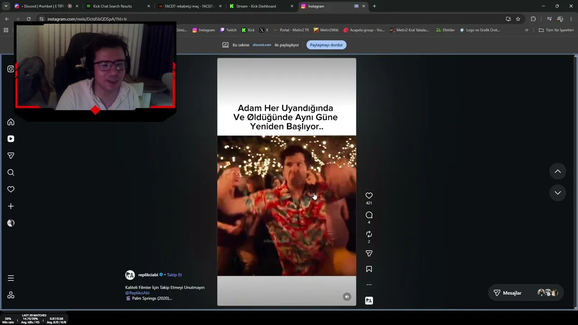Close the Stream - Kick Dashboard tab
This screenshot has height=325, width=578.
[x=292, y=6]
